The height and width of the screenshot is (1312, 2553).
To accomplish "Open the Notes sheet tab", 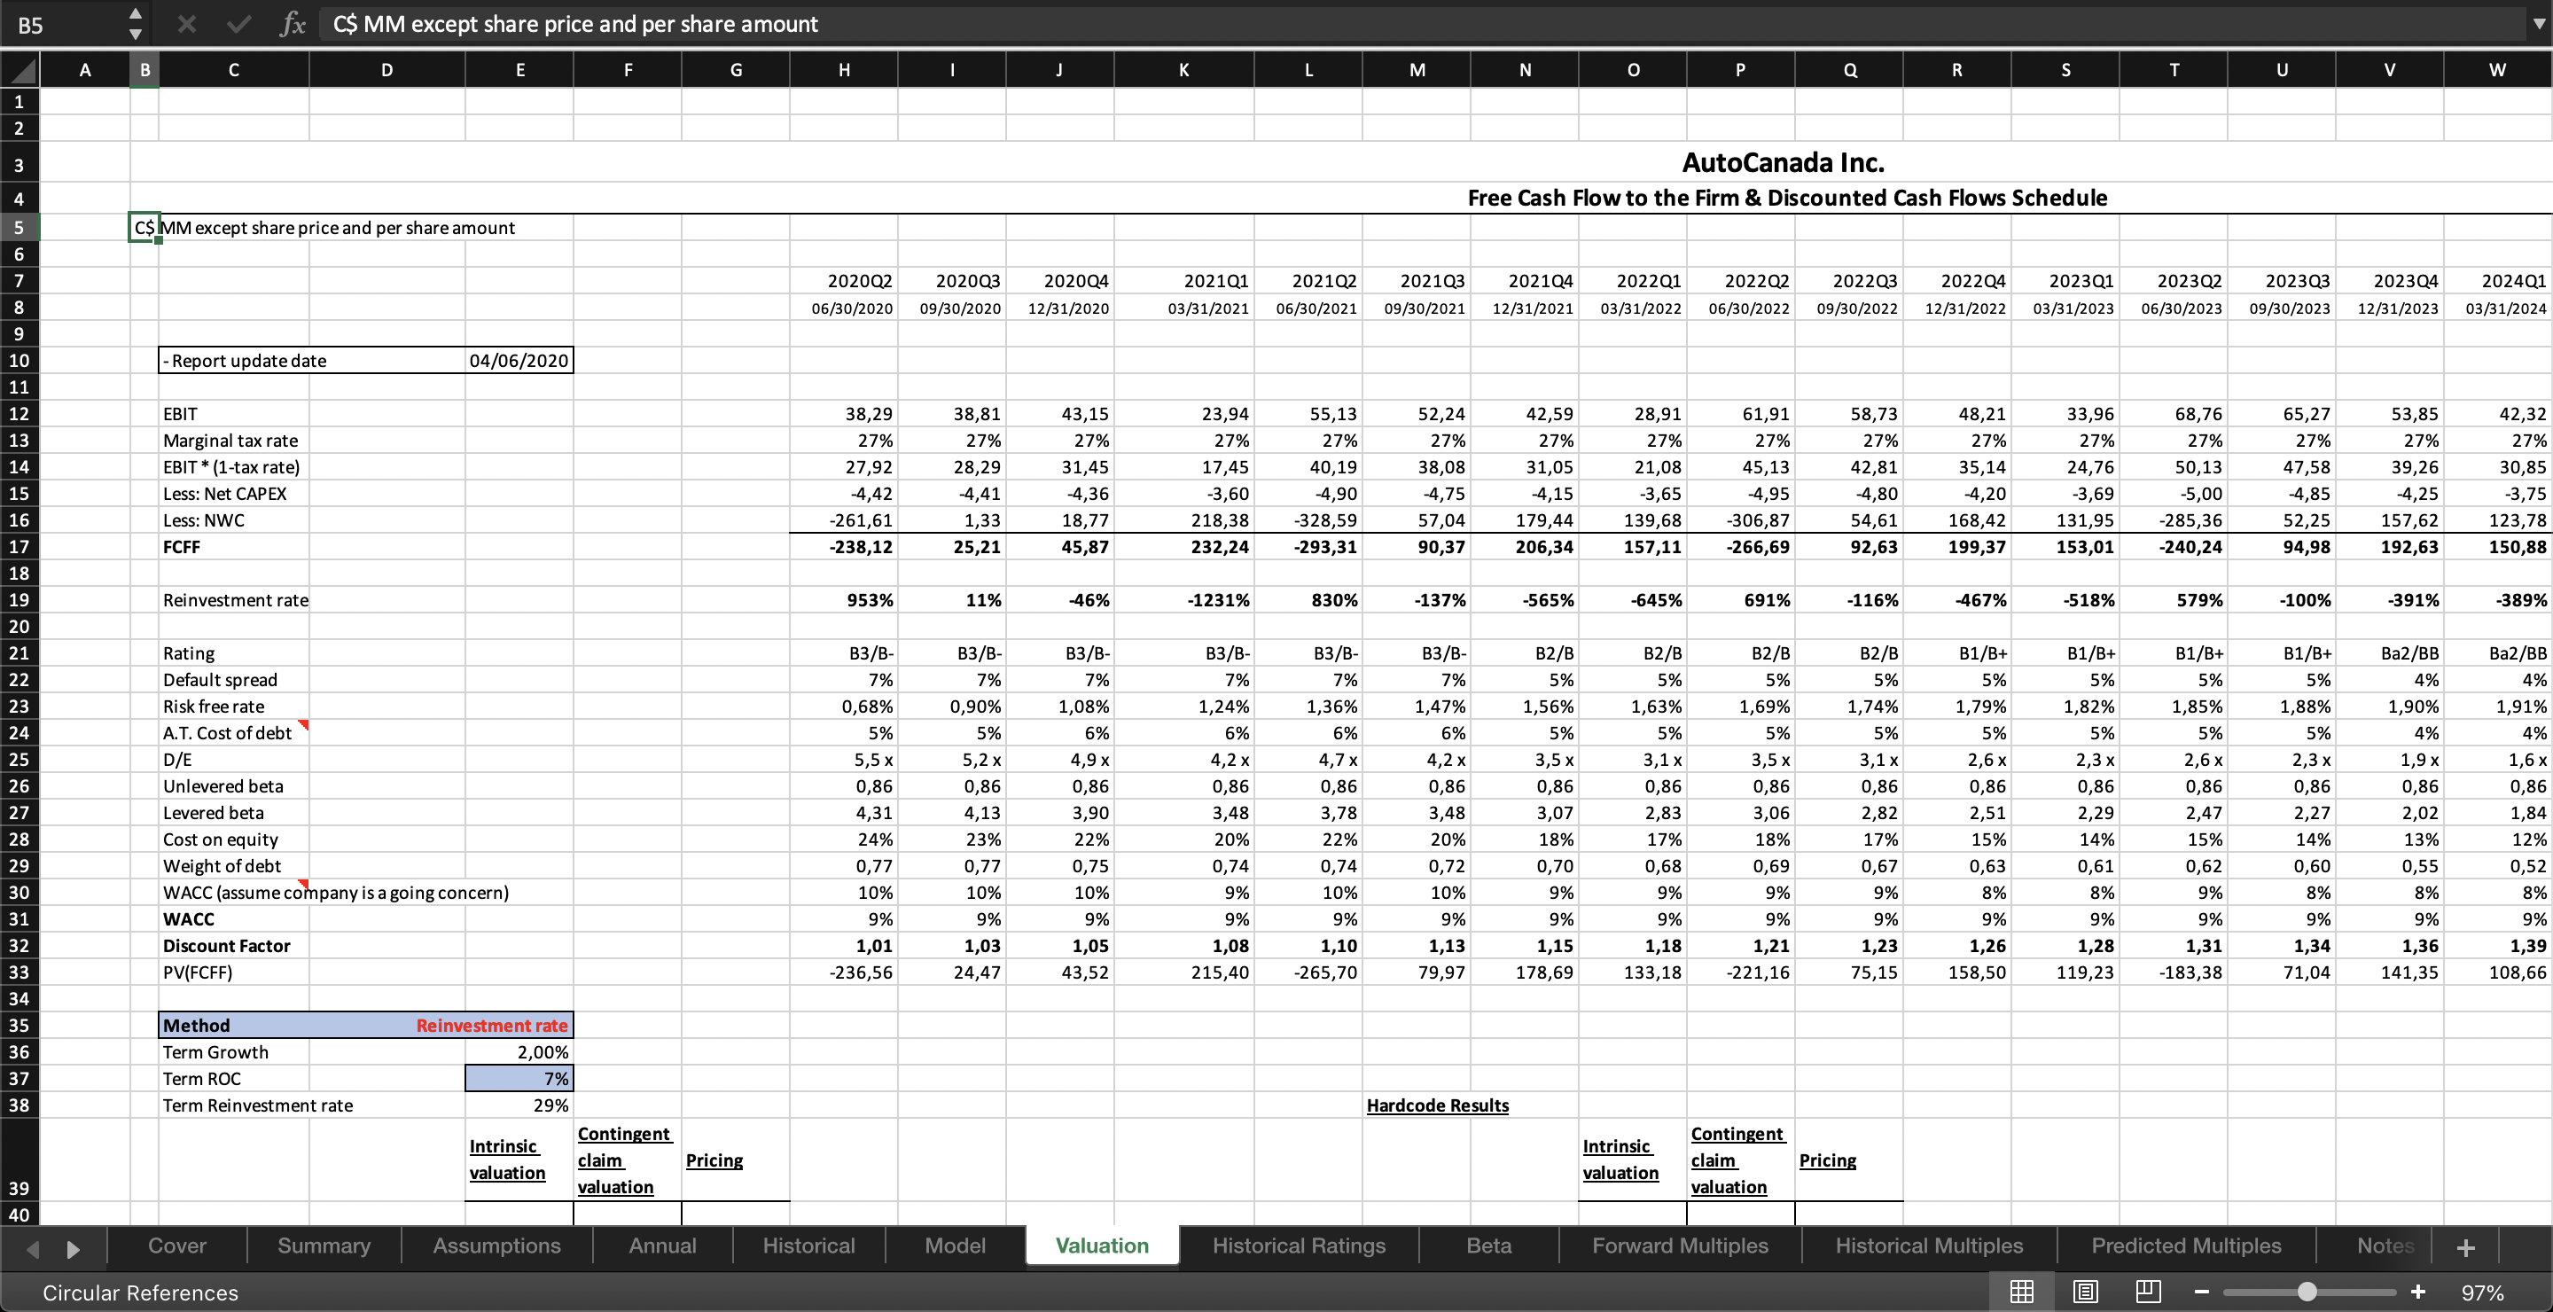I will click(2385, 1246).
